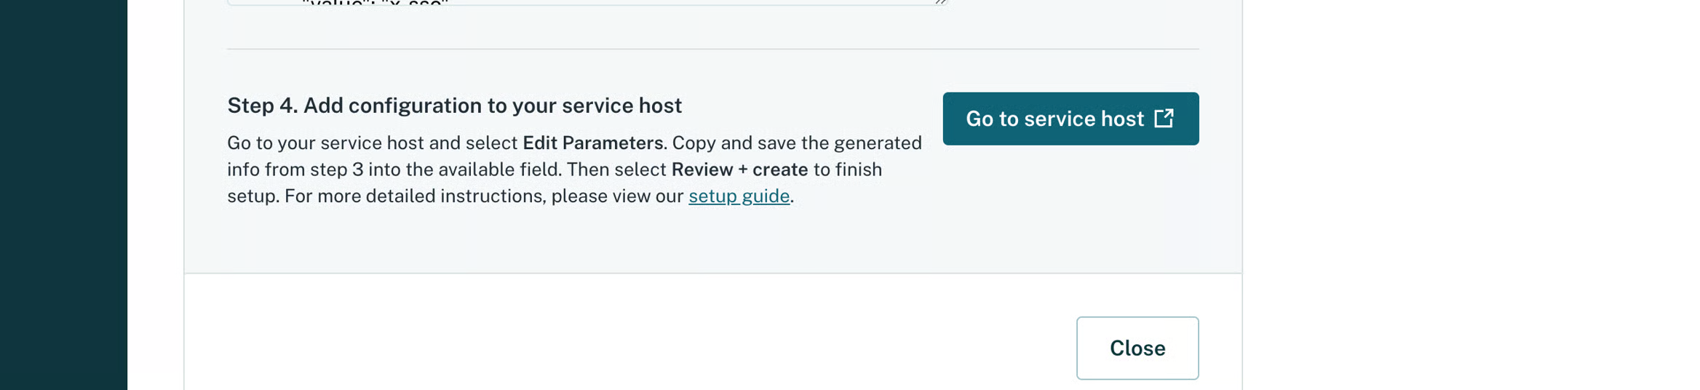The width and height of the screenshot is (1700, 390).
Task: Click the horizontal divider above Step 4
Action: pyautogui.click(x=712, y=49)
